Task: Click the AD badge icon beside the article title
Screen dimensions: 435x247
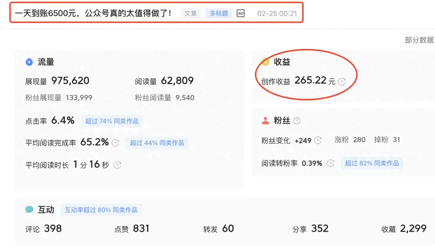Action: pos(240,13)
